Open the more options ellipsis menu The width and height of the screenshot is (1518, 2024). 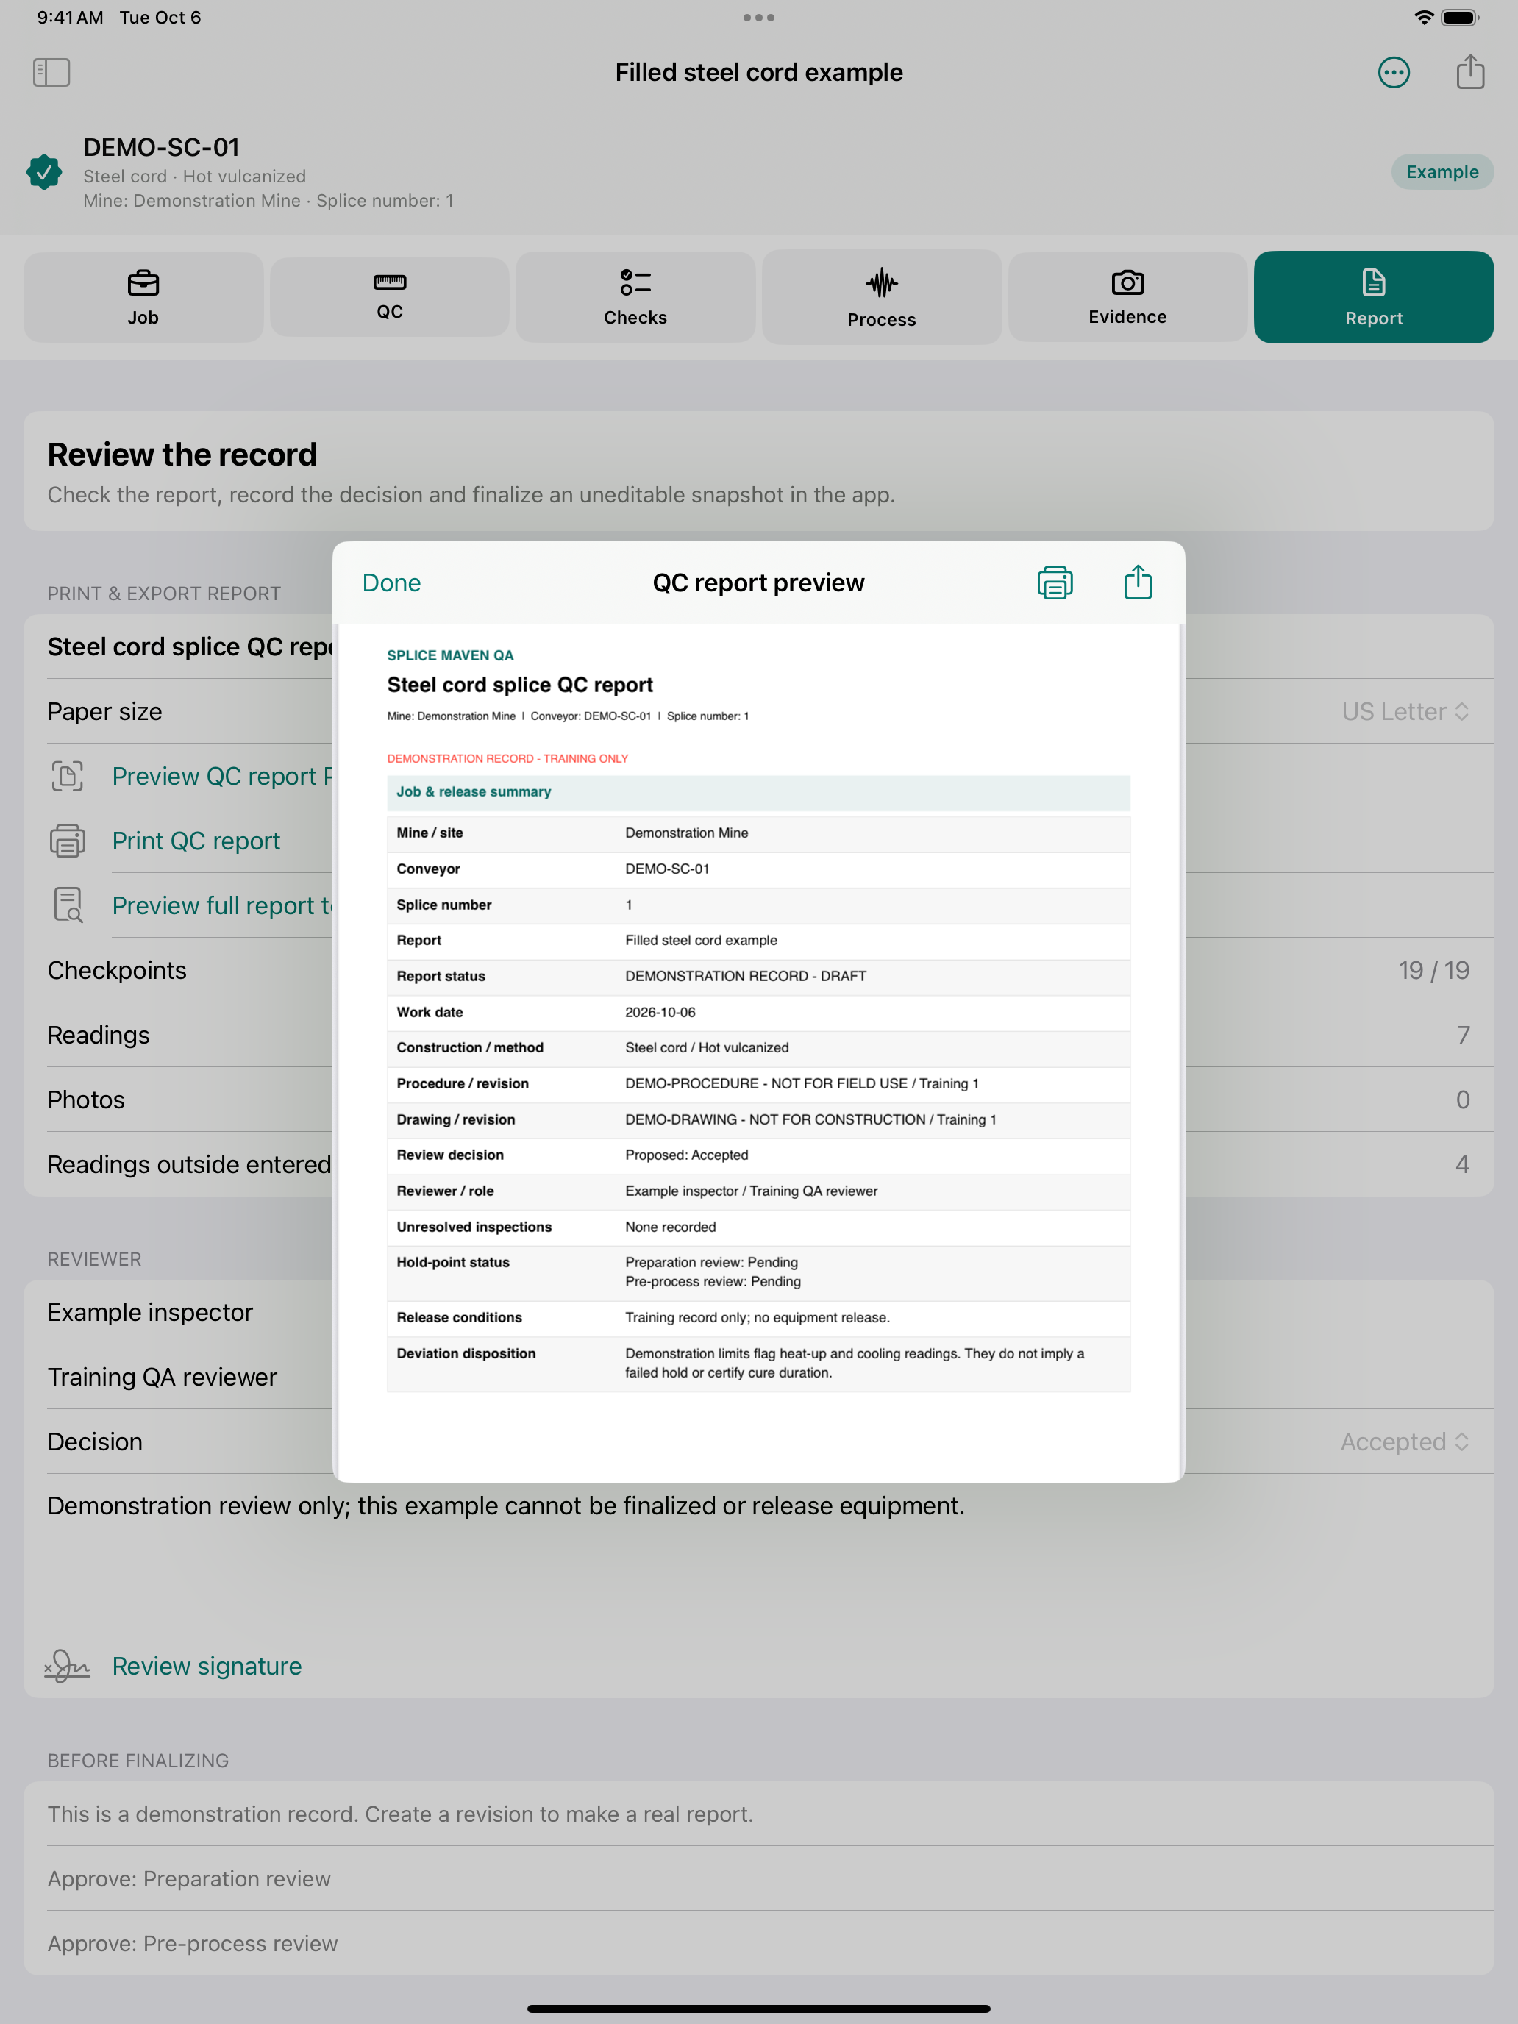[x=1394, y=72]
